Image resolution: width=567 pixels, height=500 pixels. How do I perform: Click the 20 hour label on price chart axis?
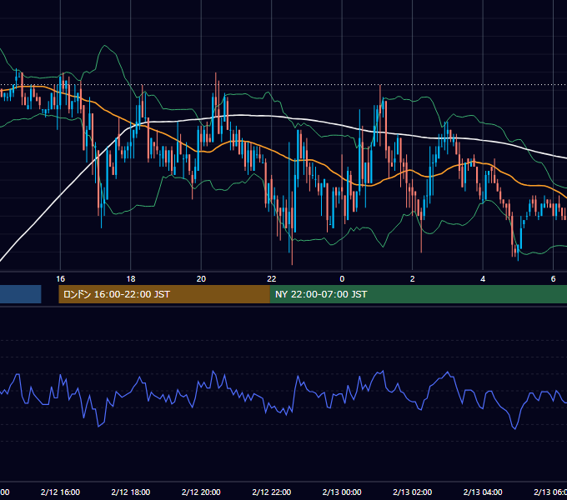[201, 278]
